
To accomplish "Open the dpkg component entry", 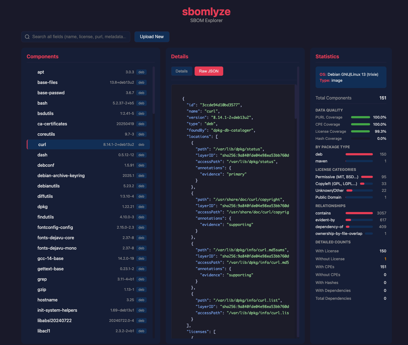I will [x=88, y=207].
